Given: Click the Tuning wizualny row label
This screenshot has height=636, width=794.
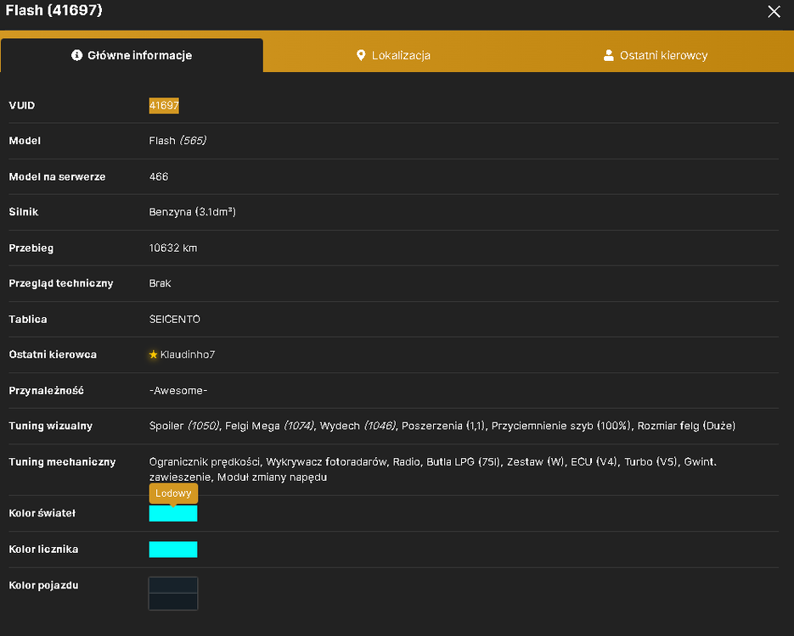Looking at the screenshot, I should [x=51, y=426].
